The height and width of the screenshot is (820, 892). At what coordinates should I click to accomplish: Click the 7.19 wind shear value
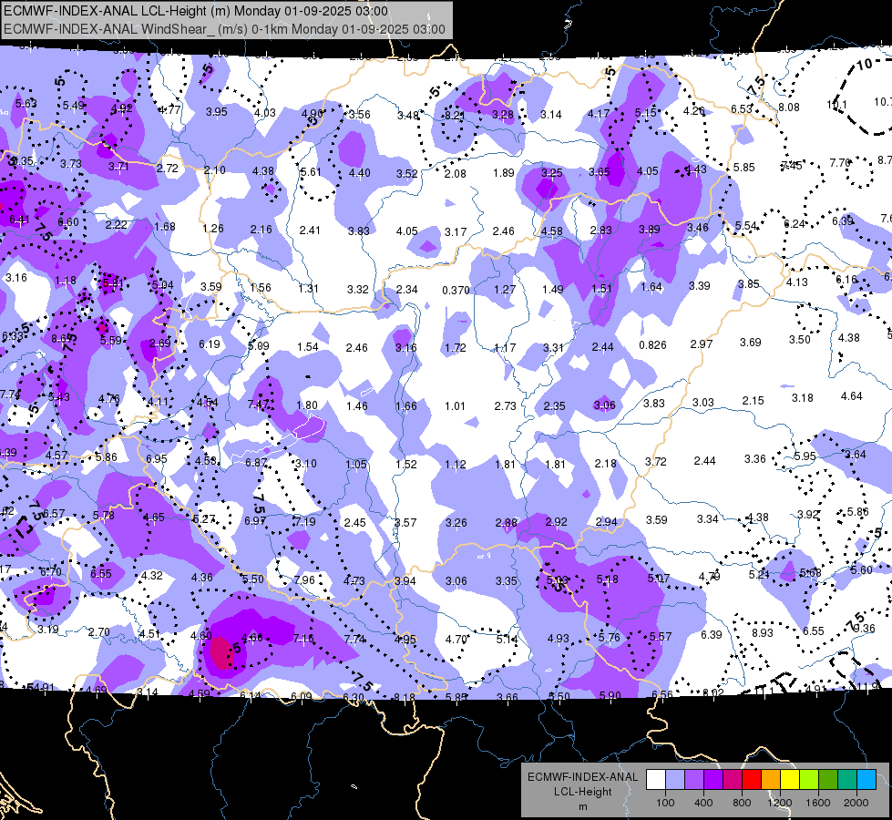point(305,522)
